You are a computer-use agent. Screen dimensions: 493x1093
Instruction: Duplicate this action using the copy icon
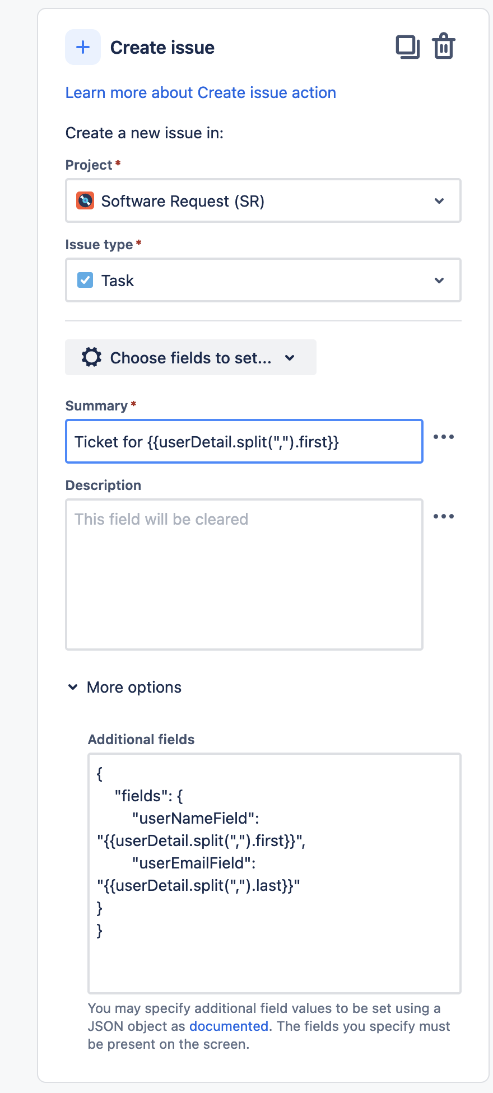pos(408,47)
